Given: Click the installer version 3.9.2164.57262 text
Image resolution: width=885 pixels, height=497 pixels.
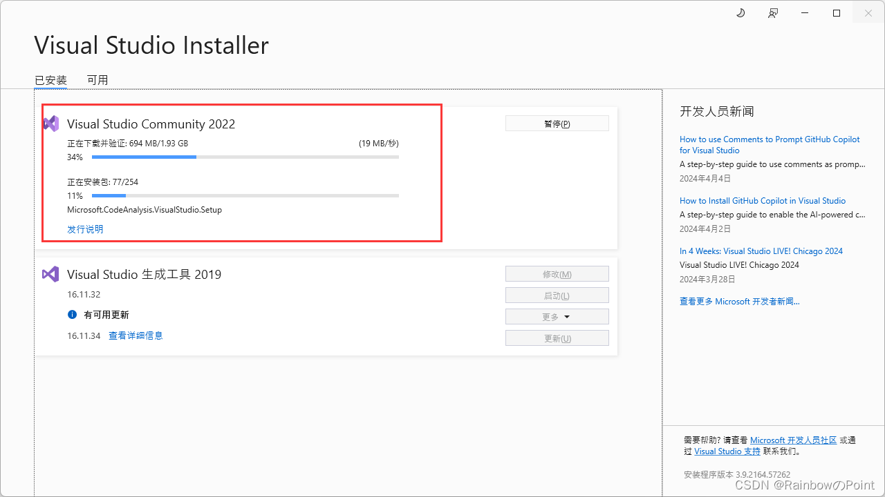Looking at the screenshot, I should tap(737, 475).
